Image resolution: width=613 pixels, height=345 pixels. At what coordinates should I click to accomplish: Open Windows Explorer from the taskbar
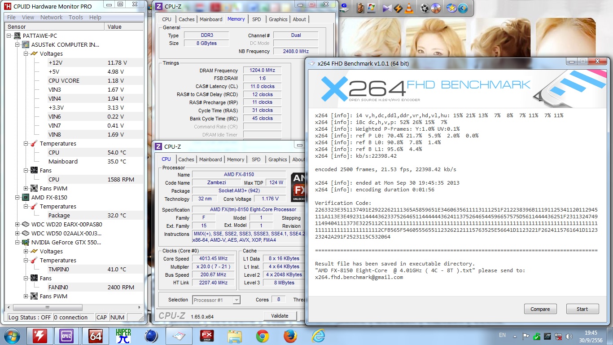pyautogui.click(x=235, y=336)
